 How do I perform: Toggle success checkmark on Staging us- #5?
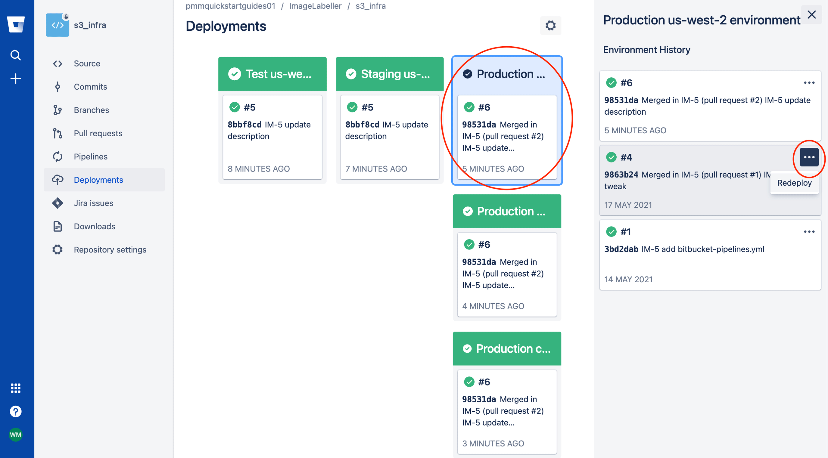[351, 107]
